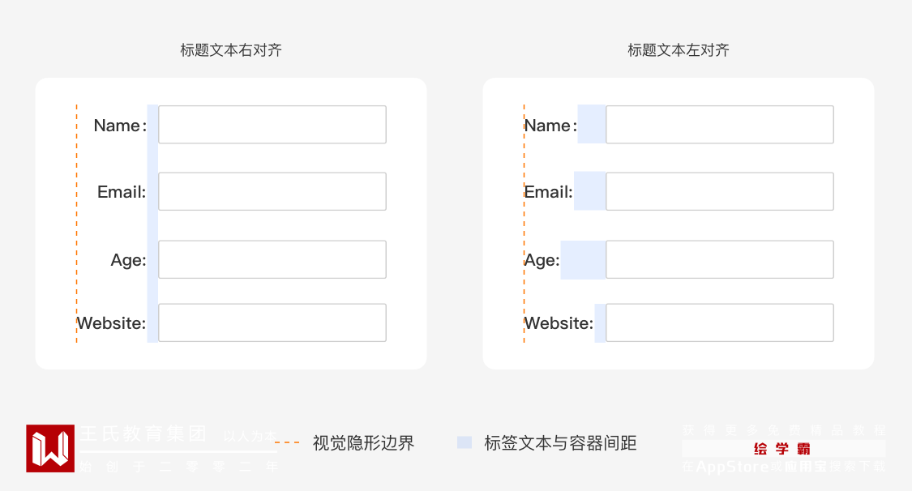Select the 标题文本左对齐 heading

click(x=679, y=50)
